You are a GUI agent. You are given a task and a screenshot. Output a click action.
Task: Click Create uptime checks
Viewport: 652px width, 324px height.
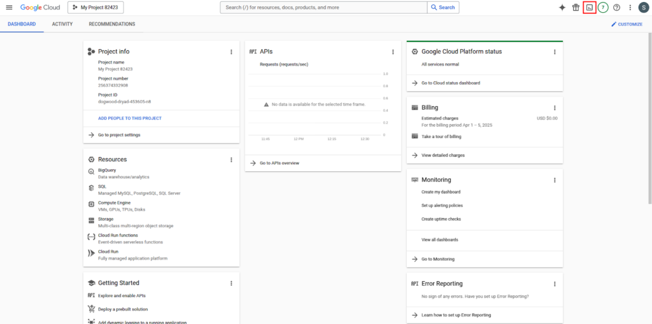click(441, 219)
